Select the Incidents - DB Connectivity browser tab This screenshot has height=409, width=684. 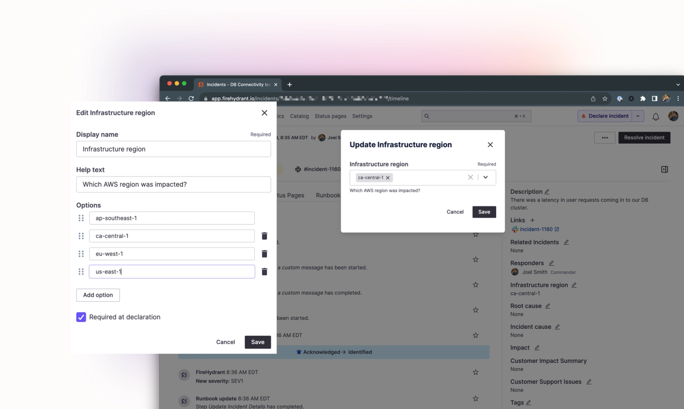pos(238,85)
